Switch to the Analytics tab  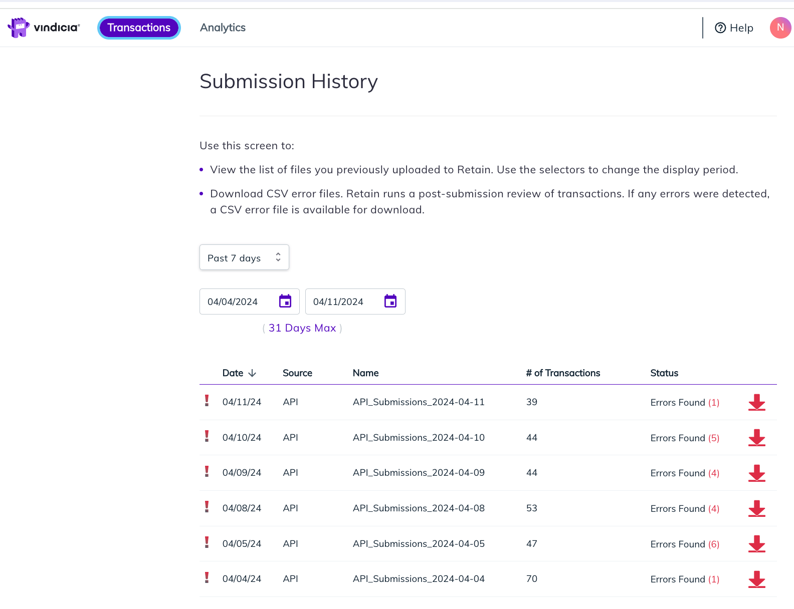pos(223,28)
